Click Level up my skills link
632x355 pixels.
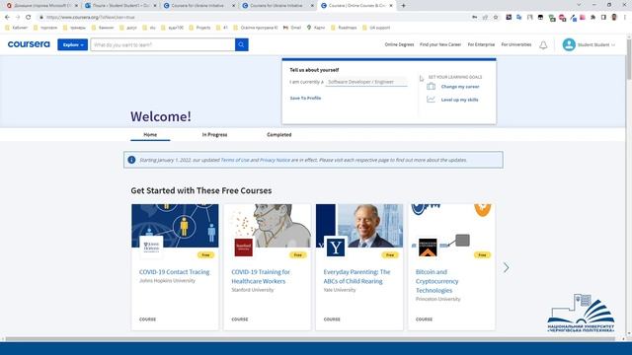(x=459, y=100)
